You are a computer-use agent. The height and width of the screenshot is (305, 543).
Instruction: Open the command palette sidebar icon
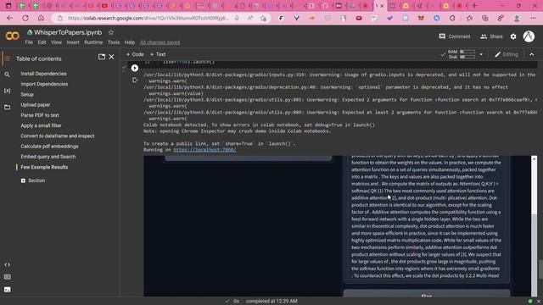click(8, 277)
